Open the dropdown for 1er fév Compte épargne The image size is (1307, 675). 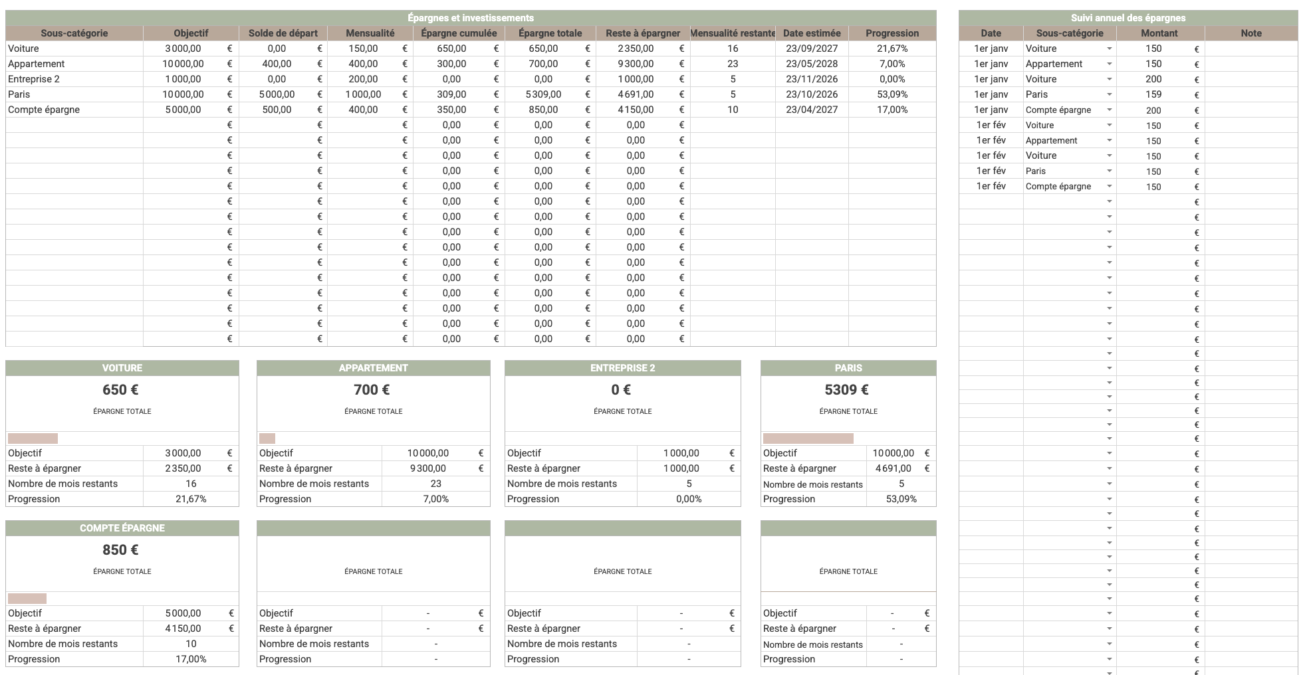point(1109,187)
